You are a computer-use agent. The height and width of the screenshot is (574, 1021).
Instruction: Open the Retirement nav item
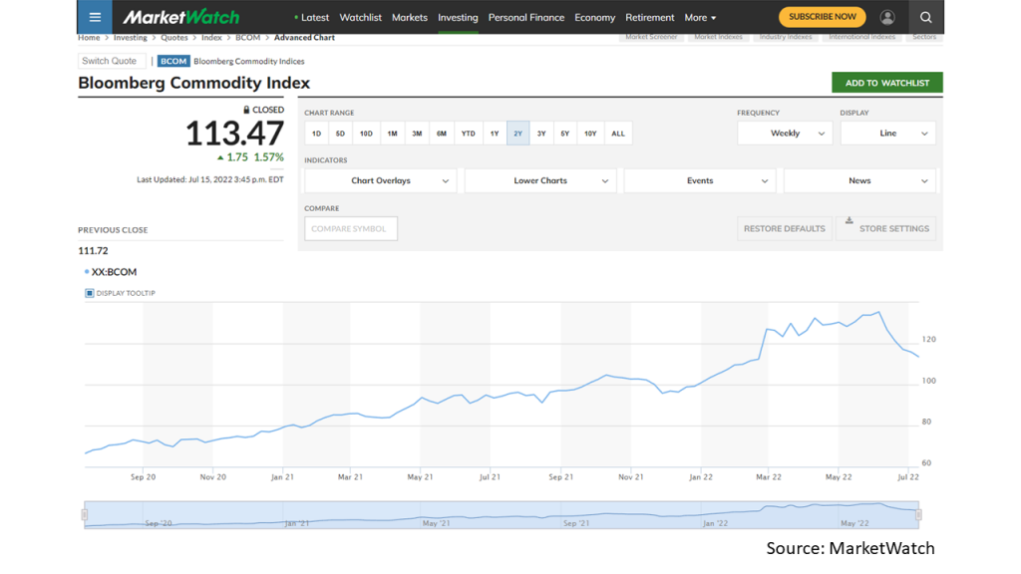(650, 18)
